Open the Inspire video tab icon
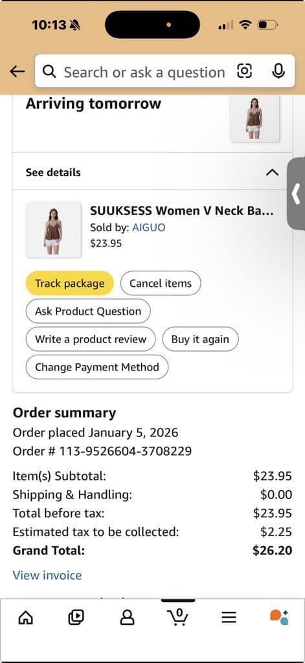This screenshot has width=305, height=663. (x=76, y=618)
